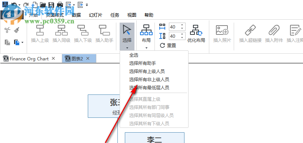The image size is (303, 143).
Task: Click the horizontal spacing icon
Action: 162,27
